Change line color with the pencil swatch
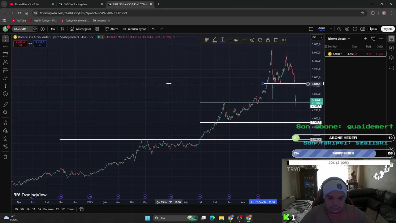The image size is (396, 223). coord(215,40)
